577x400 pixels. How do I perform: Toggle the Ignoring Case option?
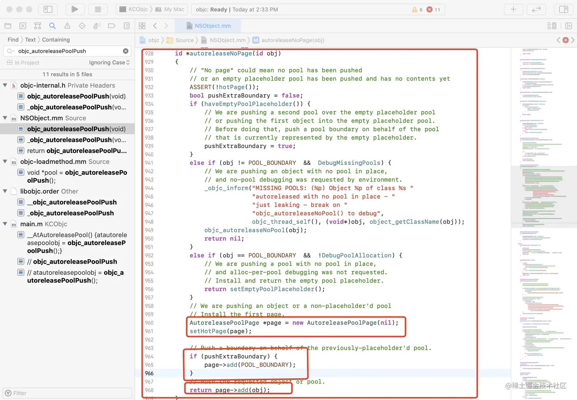pos(110,63)
